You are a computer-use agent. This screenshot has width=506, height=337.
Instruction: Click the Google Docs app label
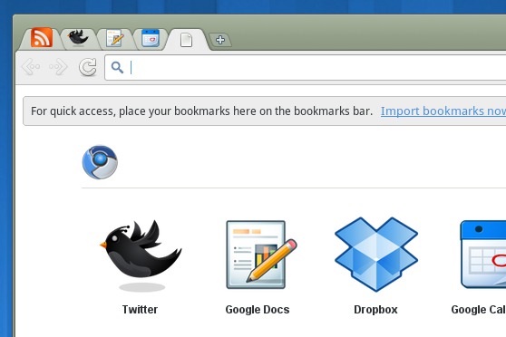[x=258, y=310]
